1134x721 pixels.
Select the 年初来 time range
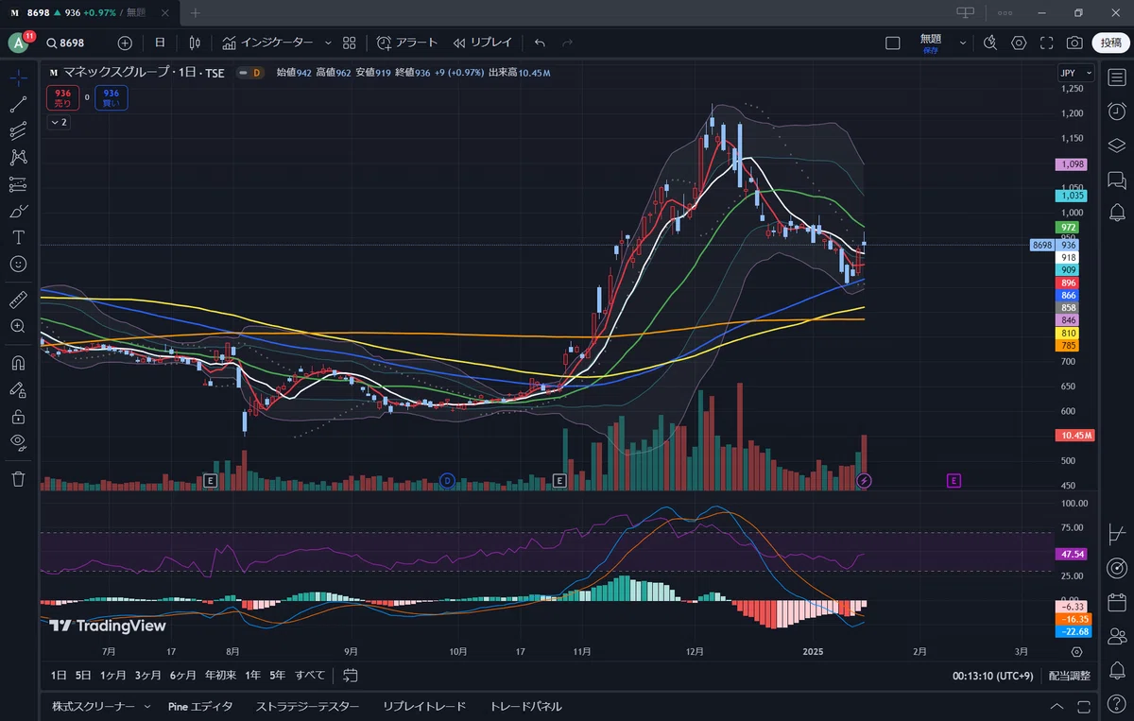tap(219, 675)
